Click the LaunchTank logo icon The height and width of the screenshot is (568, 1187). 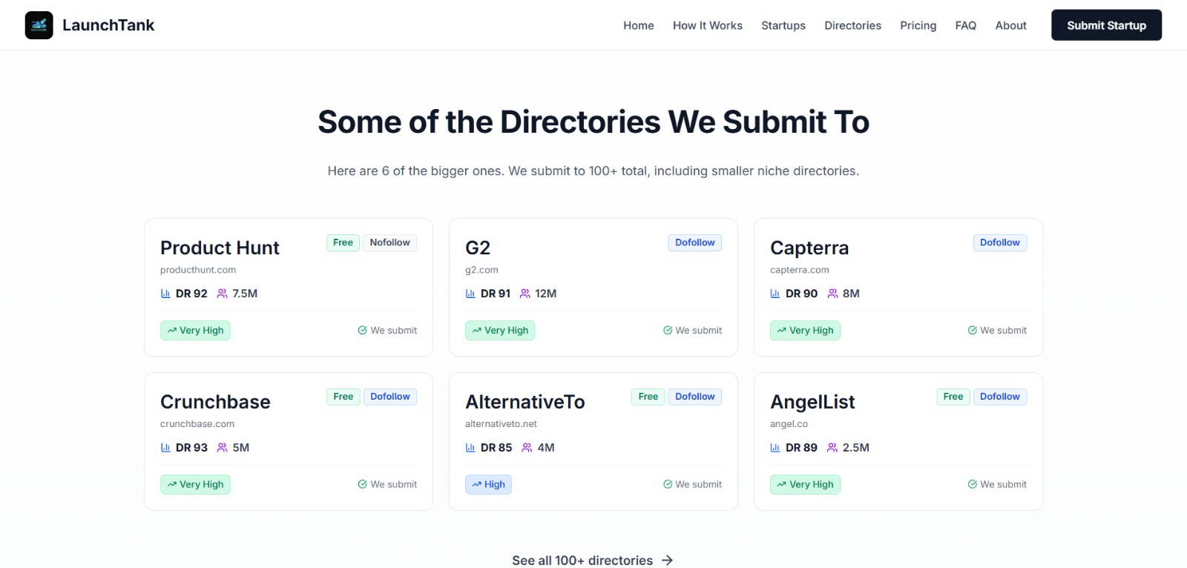[x=39, y=24]
